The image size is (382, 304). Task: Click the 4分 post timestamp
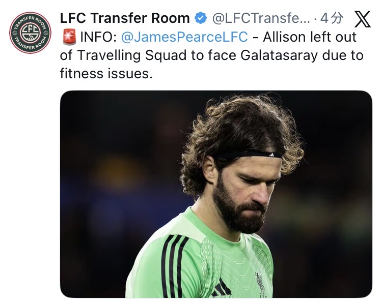pos(332,19)
